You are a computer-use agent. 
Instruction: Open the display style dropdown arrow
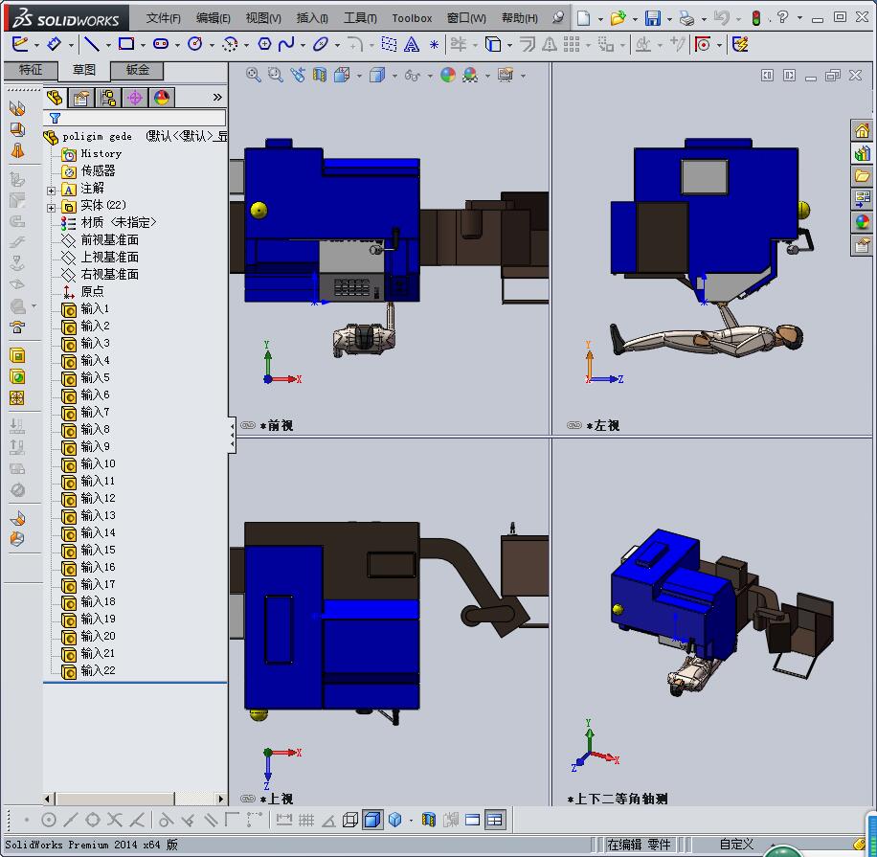[x=394, y=76]
